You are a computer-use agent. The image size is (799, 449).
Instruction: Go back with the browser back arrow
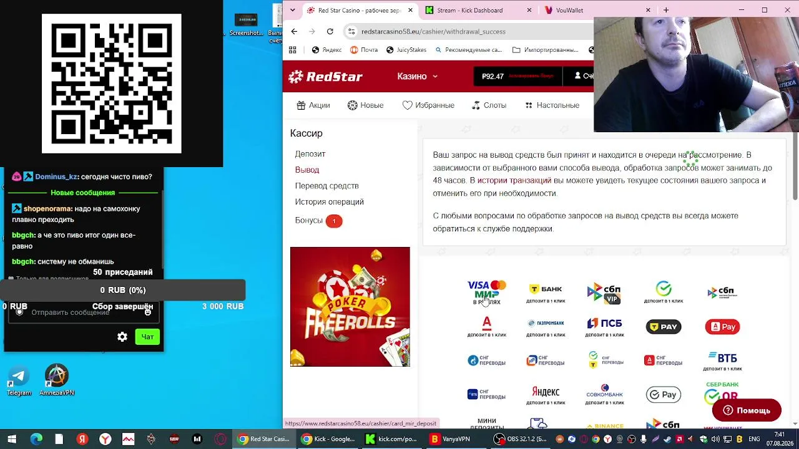click(x=294, y=31)
